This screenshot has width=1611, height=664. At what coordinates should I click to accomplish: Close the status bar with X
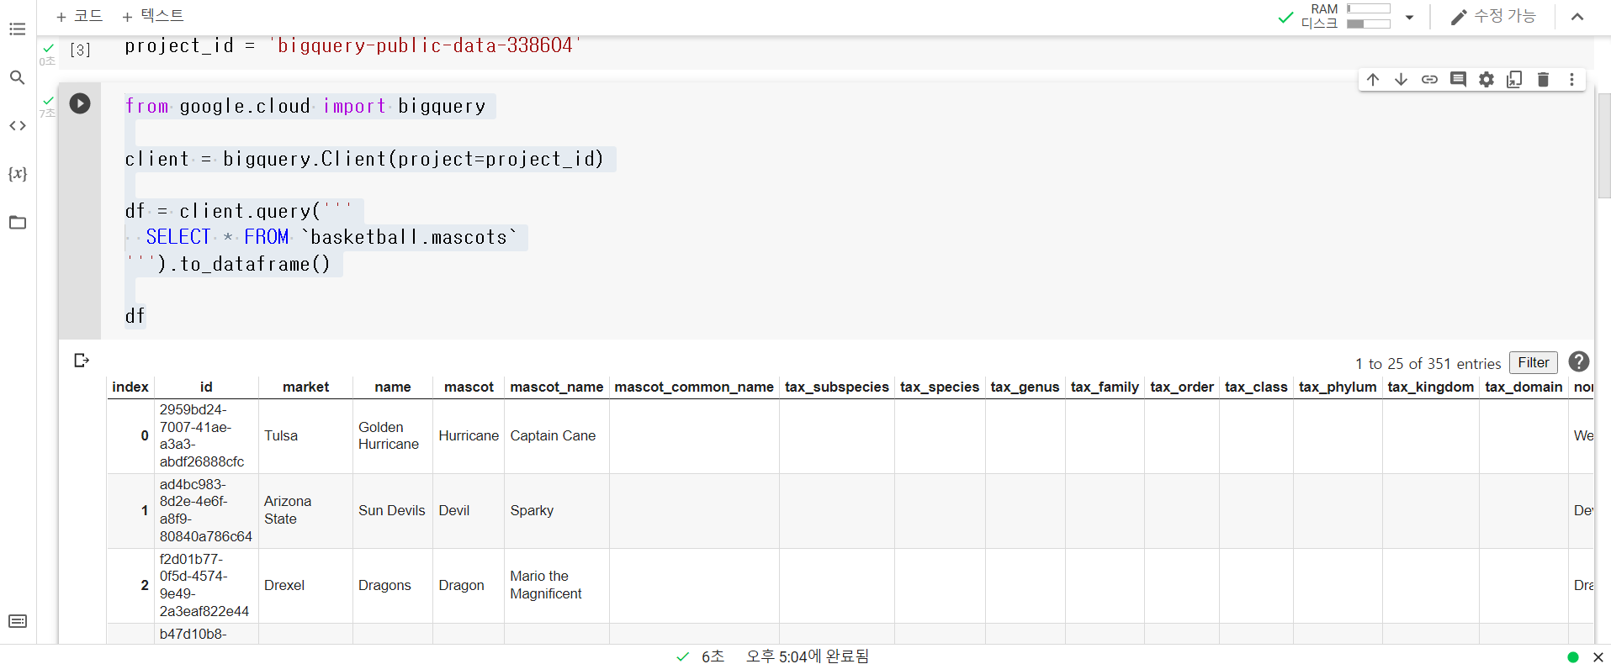click(1598, 657)
